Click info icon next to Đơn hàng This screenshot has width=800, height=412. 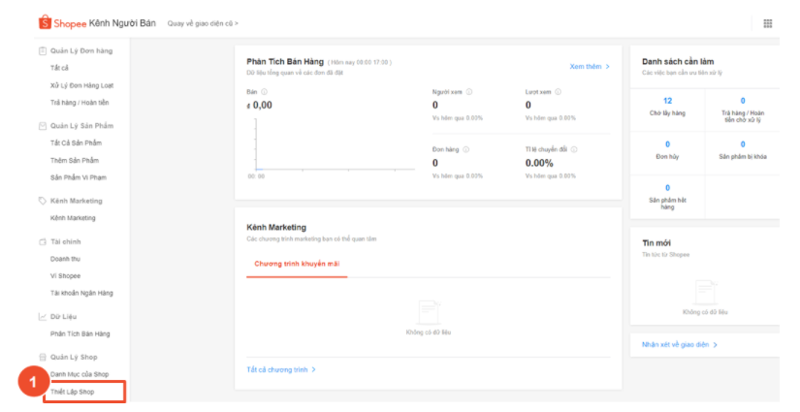[466, 149]
